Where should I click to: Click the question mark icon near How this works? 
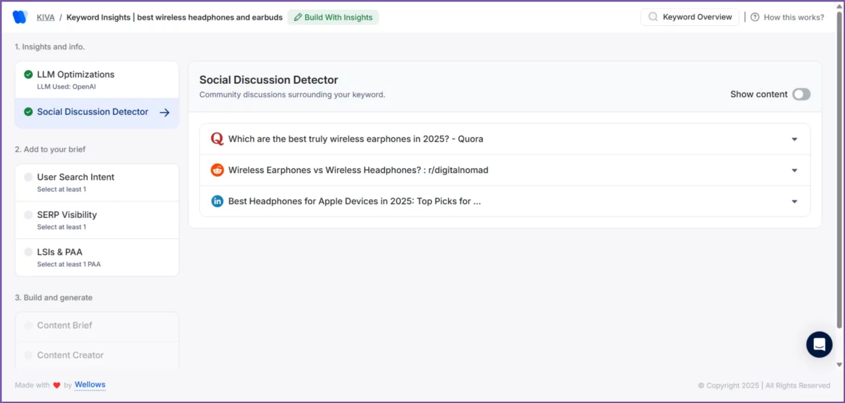[755, 17]
